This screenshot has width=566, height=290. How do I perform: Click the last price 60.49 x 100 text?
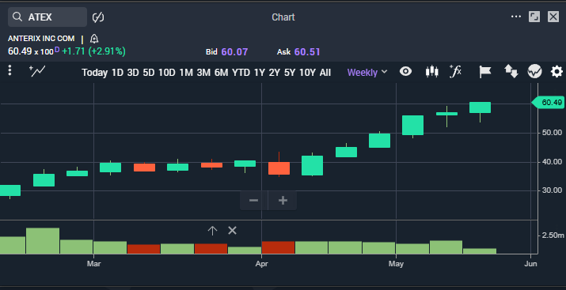(31, 51)
